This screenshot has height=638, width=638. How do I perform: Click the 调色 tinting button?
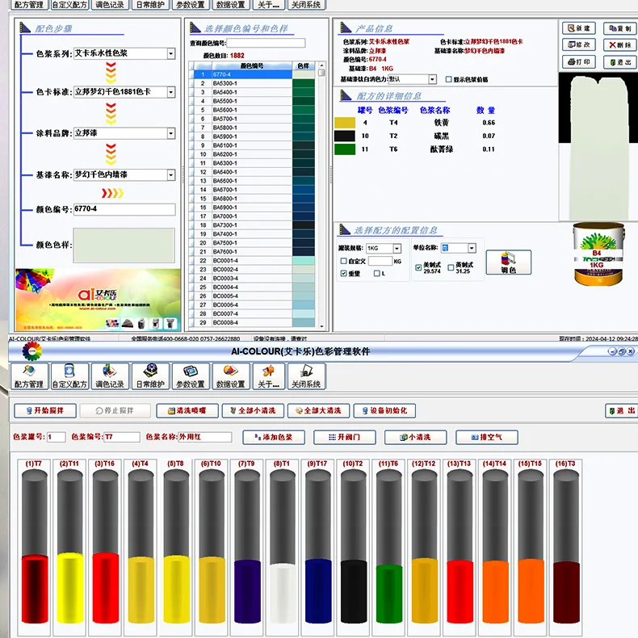click(509, 262)
